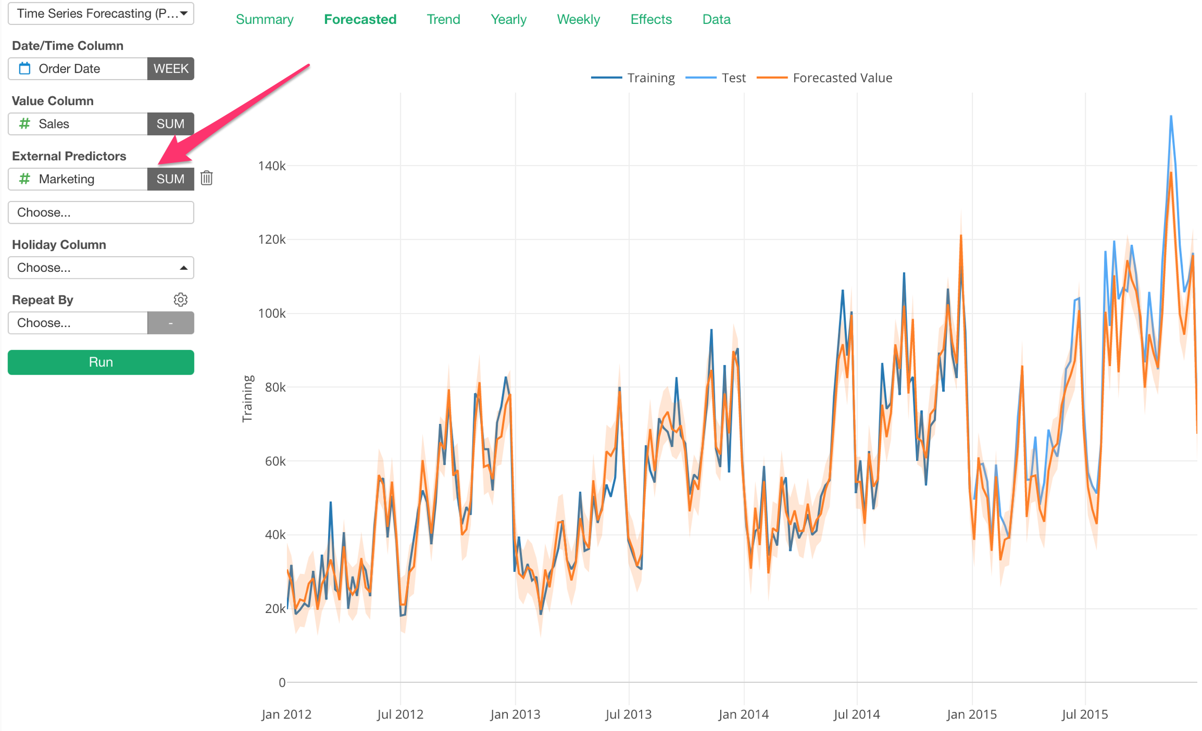Click the Repeat By dash function button
Screen dimensions: 1202x731
coord(171,323)
